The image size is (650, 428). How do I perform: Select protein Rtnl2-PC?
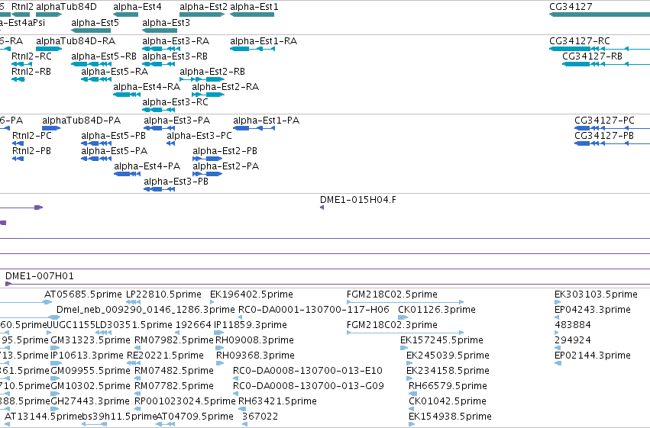pyautogui.click(x=32, y=136)
